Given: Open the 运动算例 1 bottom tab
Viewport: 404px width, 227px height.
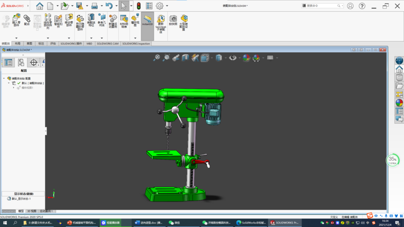Looking at the screenshot, I should 47,211.
